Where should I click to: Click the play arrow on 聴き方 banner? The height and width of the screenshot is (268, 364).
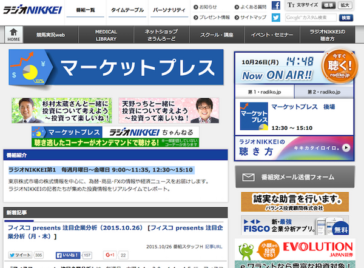(345, 147)
